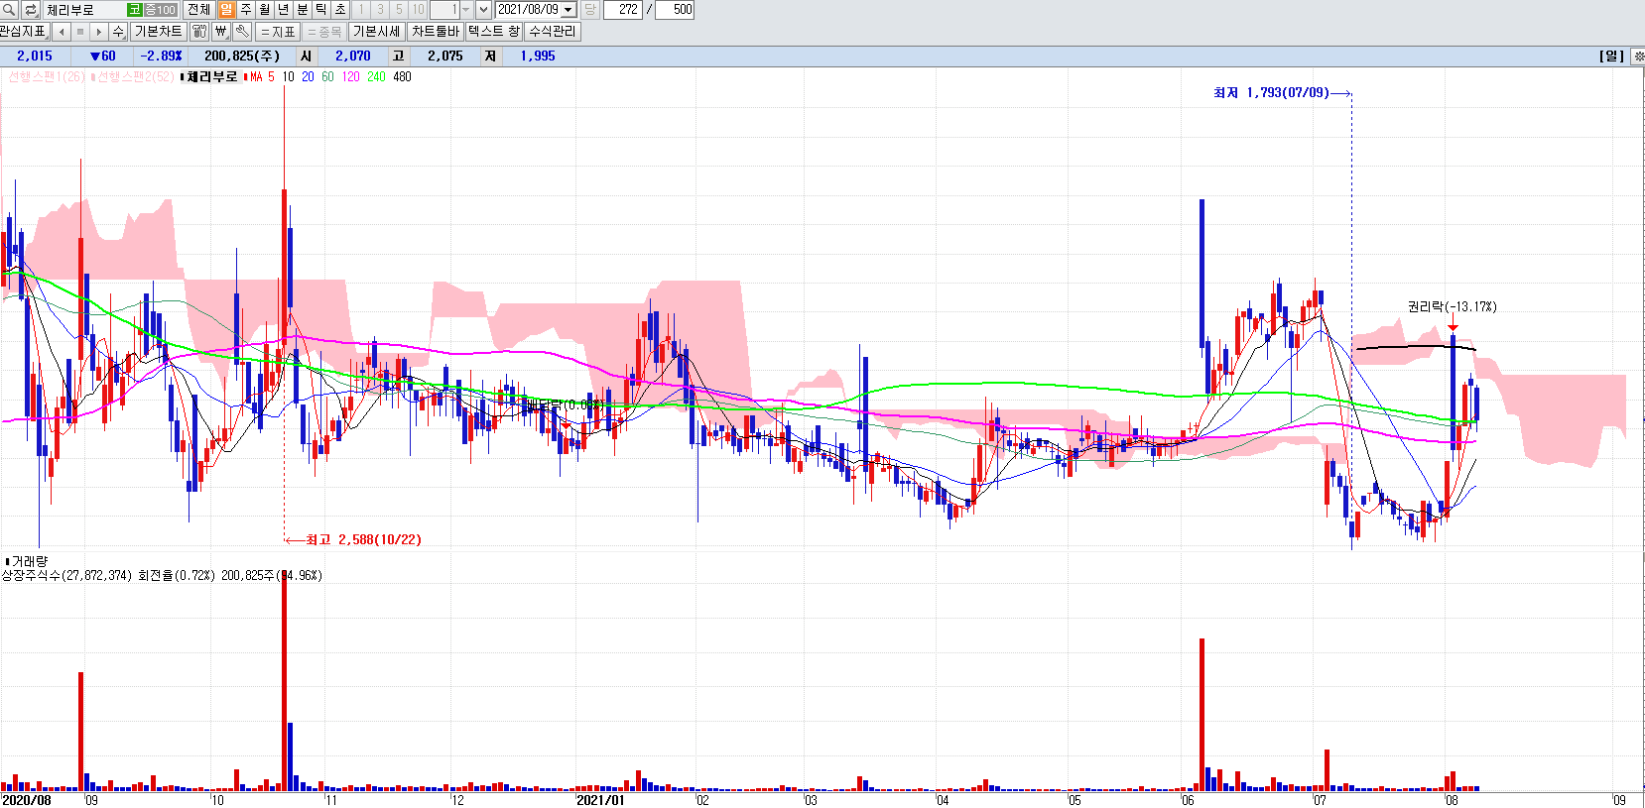Click the current price 2,015
The image size is (1645, 808).
point(35,57)
